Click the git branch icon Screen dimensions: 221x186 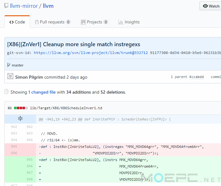coord(9,65)
